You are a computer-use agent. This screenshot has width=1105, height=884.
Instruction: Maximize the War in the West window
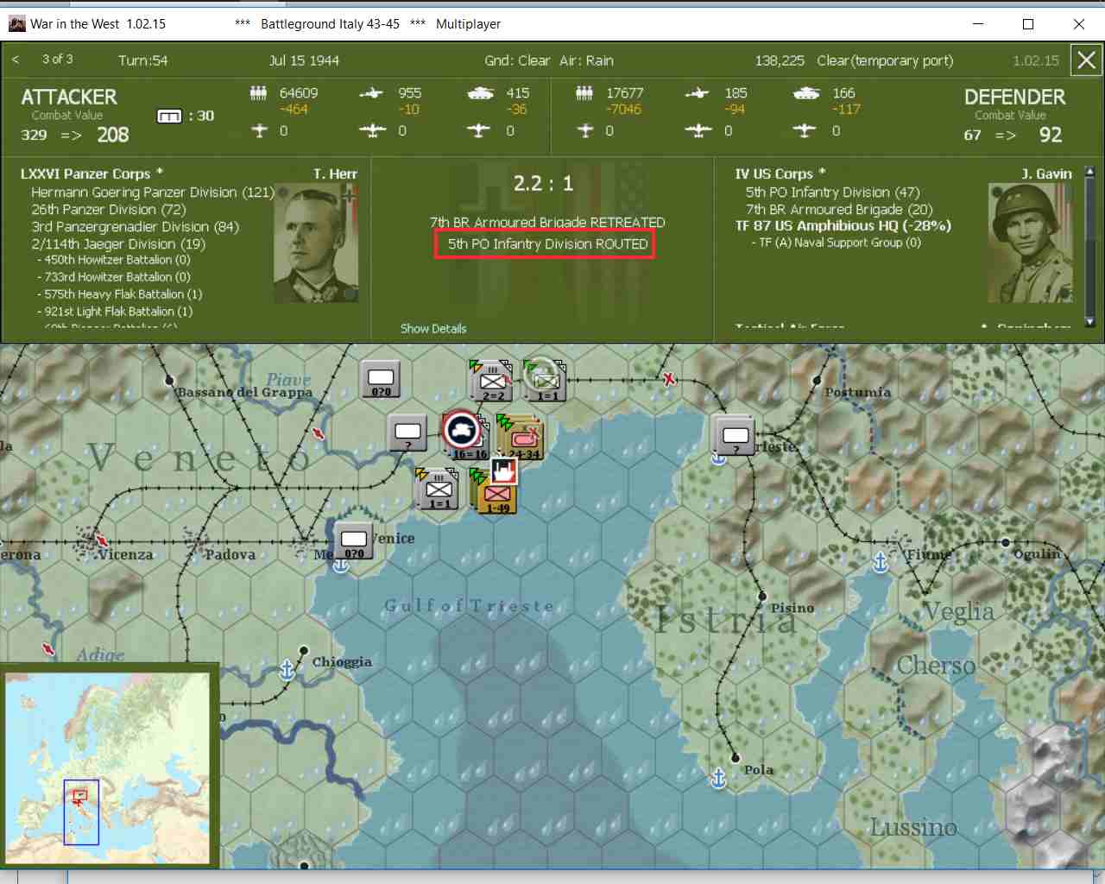click(x=1028, y=24)
